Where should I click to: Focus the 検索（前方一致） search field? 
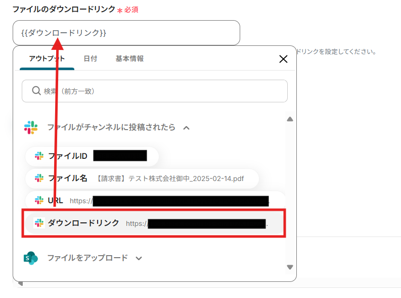[x=155, y=91]
